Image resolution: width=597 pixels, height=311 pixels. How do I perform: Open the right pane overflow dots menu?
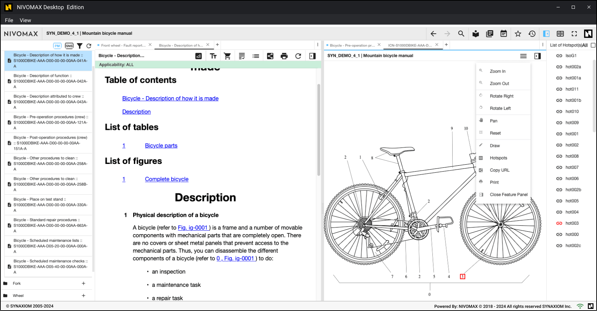coord(543,45)
